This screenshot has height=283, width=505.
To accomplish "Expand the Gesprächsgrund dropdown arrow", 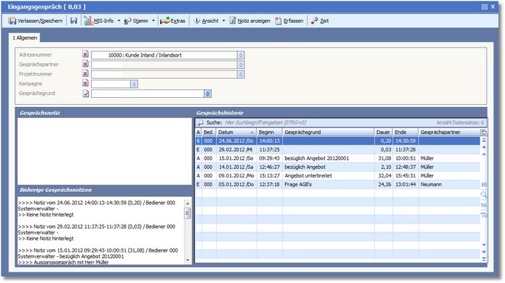I will (208, 93).
